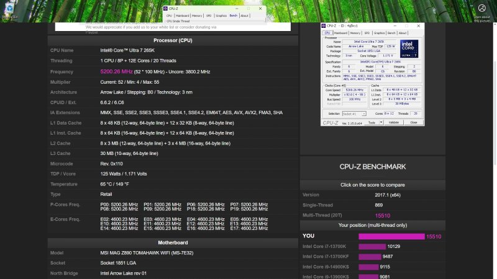Click the CPUID value 6.6.2 / 6.C6
This screenshot has height=279, width=497.
pos(112,102)
